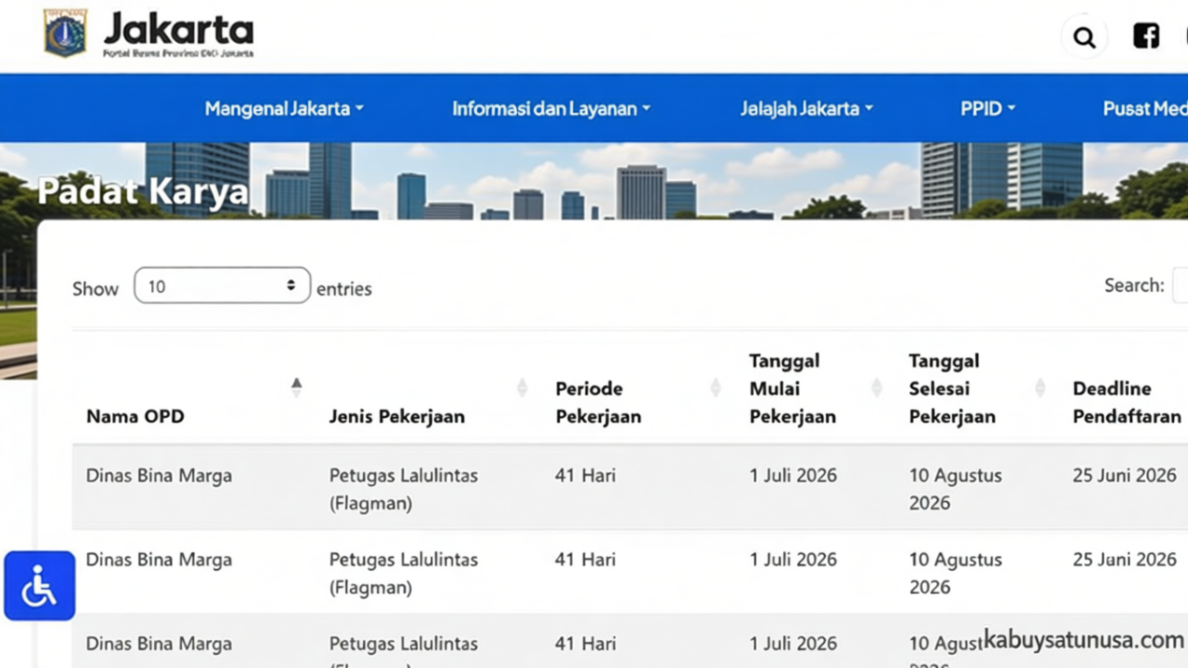
Task: Sort by Tanggal Mulai Pekerjaan arrows
Action: 876,388
